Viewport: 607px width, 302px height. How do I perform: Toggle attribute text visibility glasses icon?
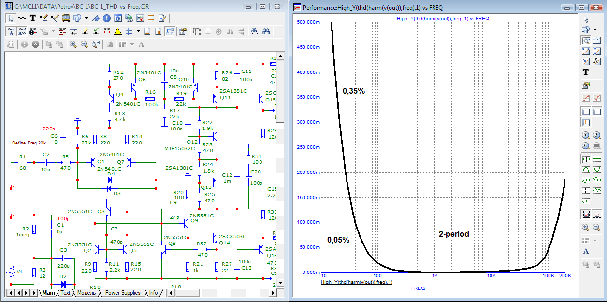pyautogui.click(x=22, y=31)
